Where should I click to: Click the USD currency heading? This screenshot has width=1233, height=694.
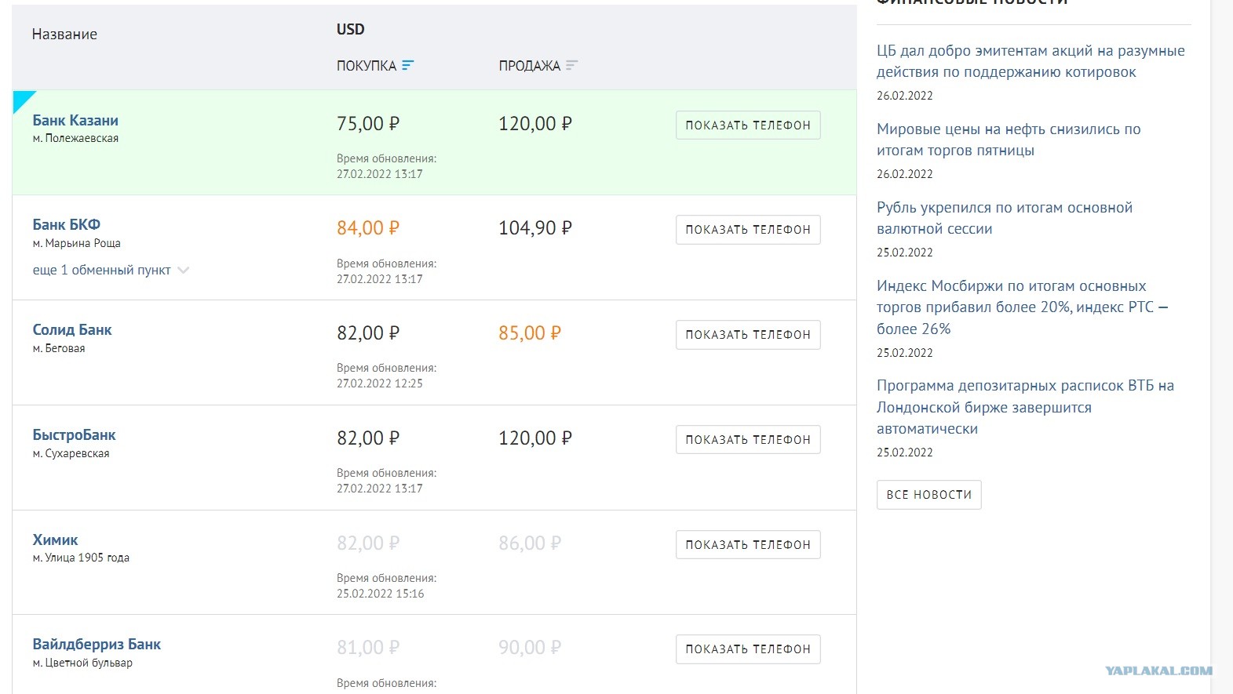pos(351,30)
